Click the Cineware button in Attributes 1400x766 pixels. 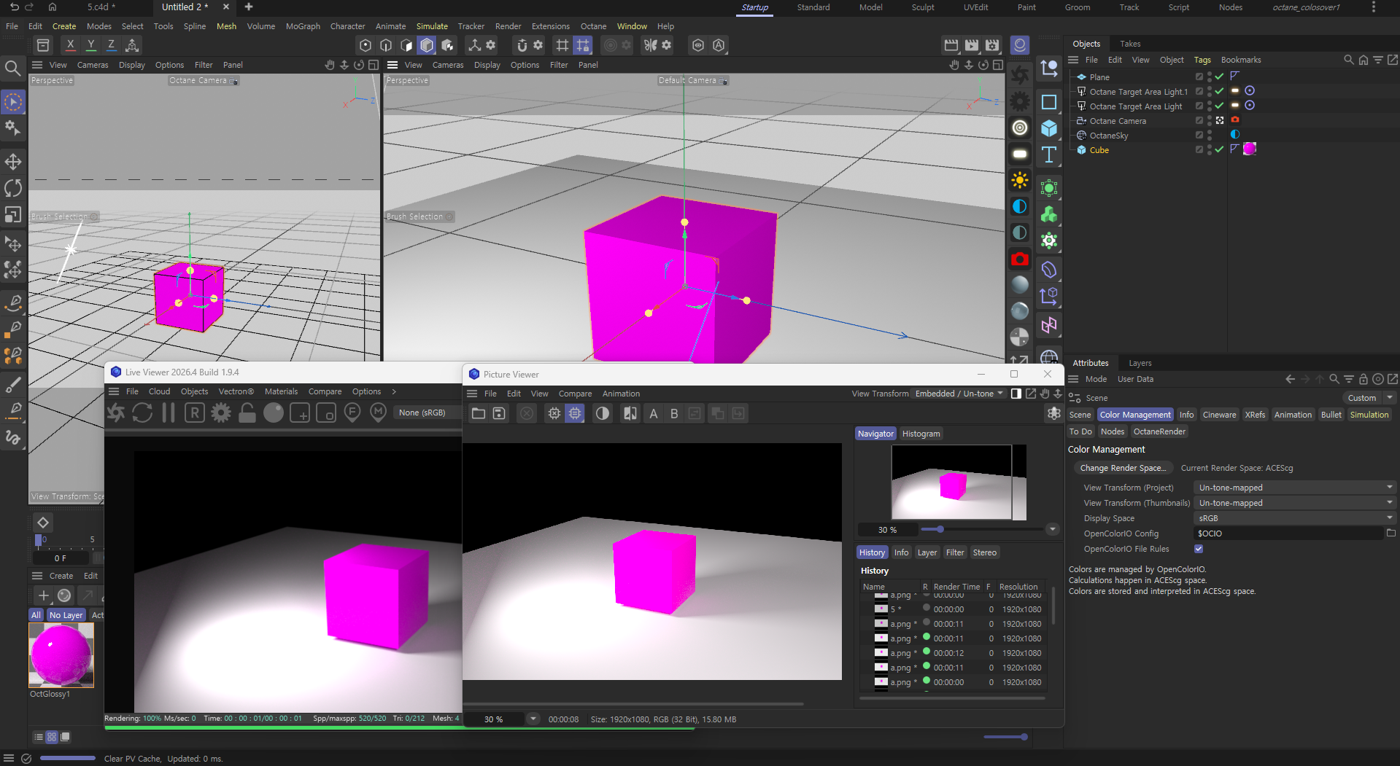pos(1219,415)
